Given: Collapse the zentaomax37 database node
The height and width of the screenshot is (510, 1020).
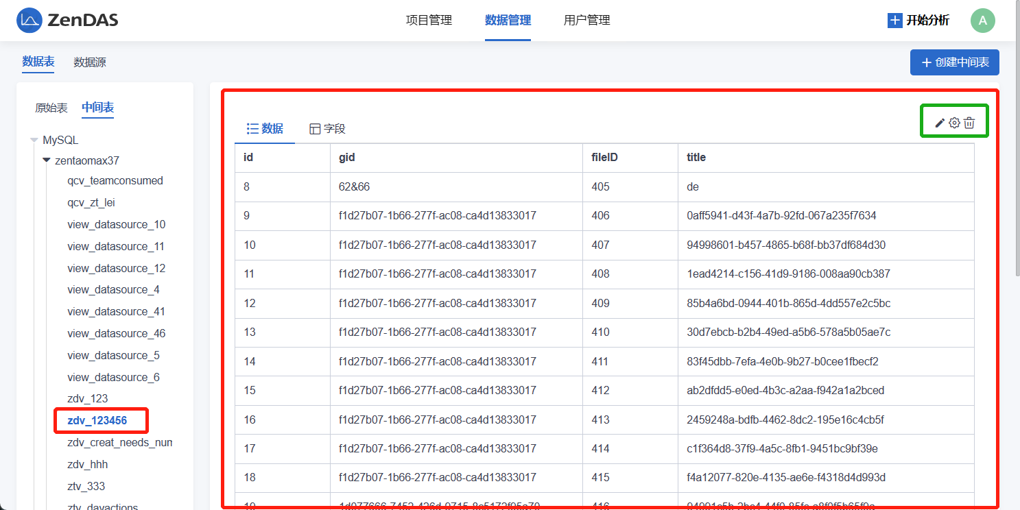Looking at the screenshot, I should (x=47, y=161).
